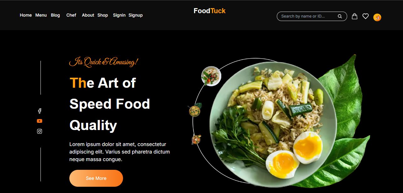Navigate to the Blog page
403x193 pixels.
click(x=55, y=15)
